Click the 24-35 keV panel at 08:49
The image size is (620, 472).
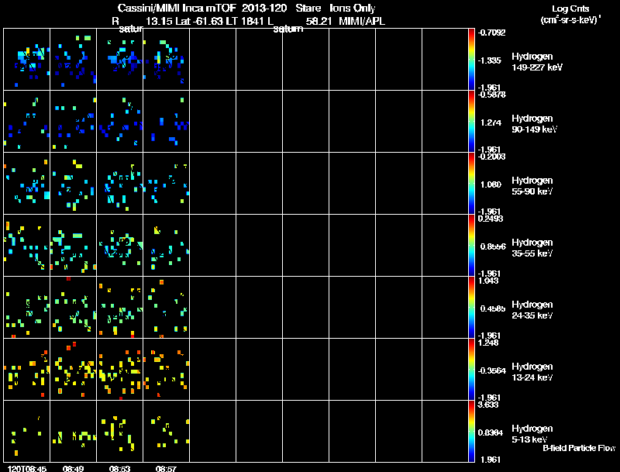(x=73, y=308)
